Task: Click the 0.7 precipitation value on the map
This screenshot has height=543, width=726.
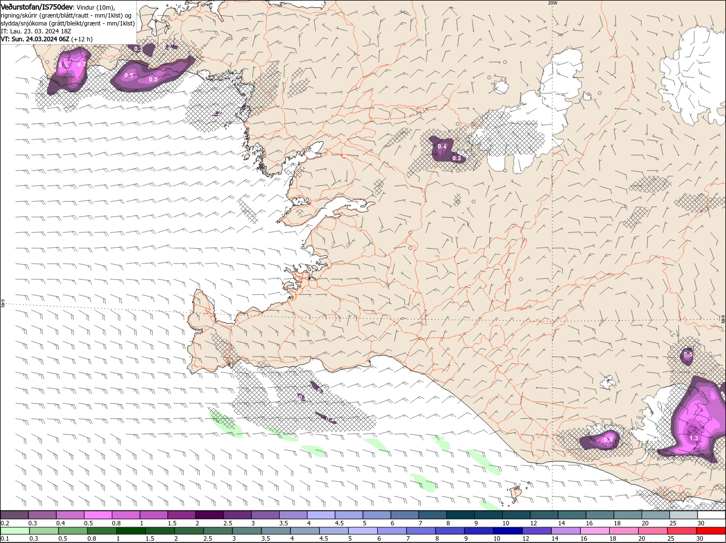Action: [x=81, y=64]
